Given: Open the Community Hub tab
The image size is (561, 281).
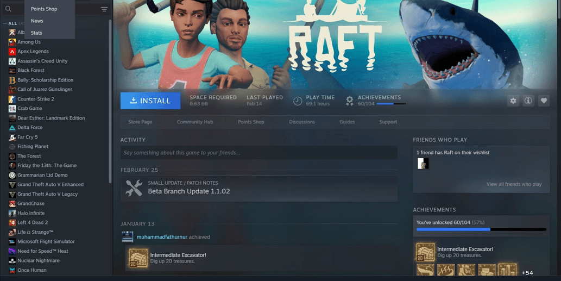Looking at the screenshot, I should tap(195, 122).
